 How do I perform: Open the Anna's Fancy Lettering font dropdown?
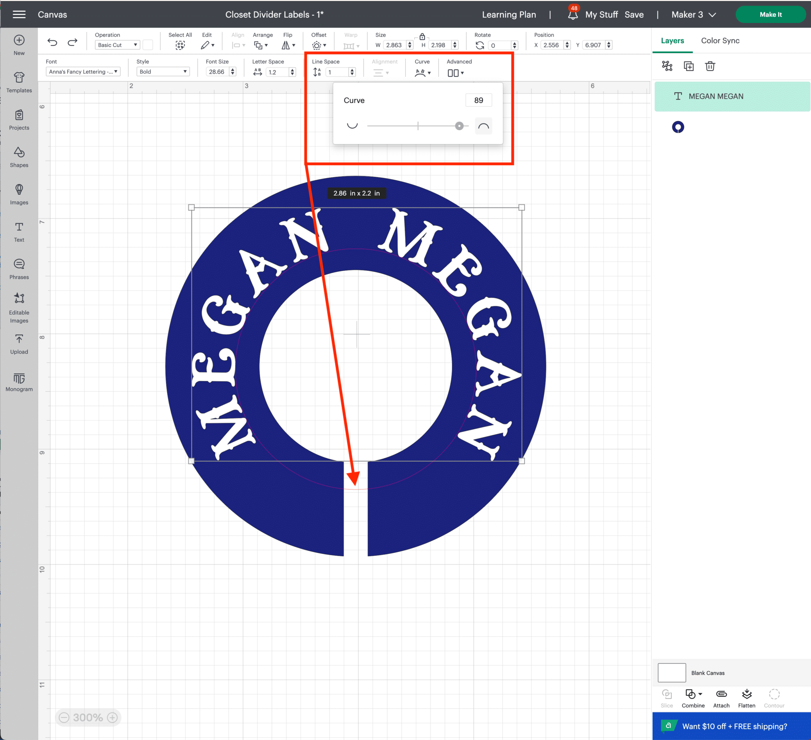pyautogui.click(x=82, y=71)
